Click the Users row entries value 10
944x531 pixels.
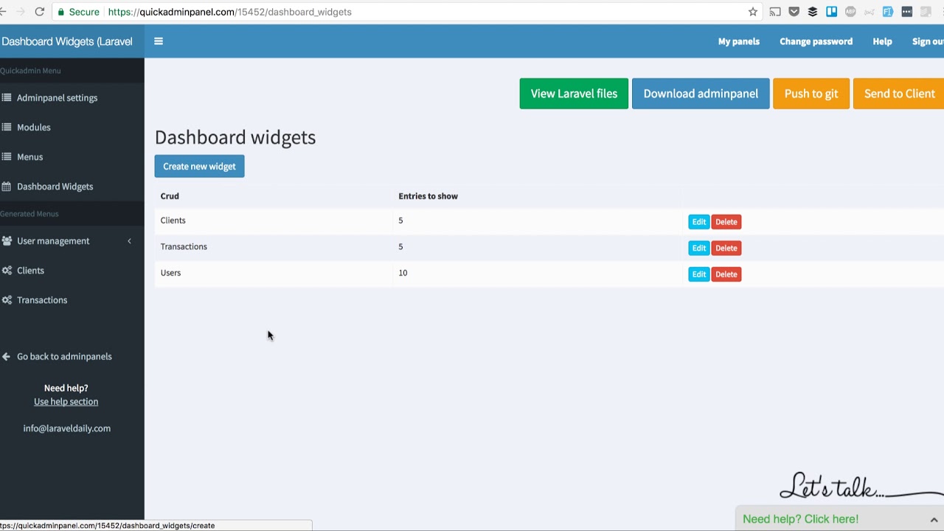403,273
